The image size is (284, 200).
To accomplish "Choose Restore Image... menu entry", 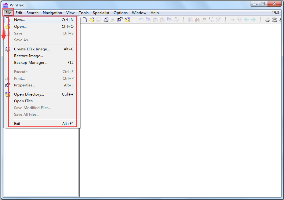I will pos(42,56).
